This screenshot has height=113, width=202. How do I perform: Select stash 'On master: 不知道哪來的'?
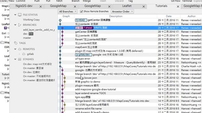[37, 76]
